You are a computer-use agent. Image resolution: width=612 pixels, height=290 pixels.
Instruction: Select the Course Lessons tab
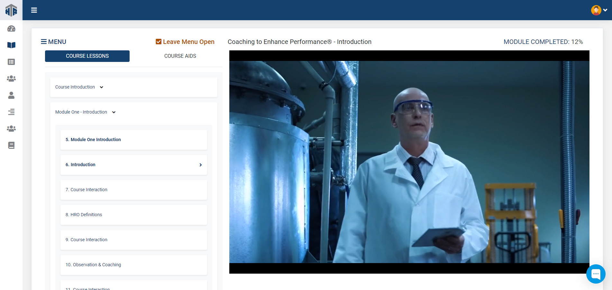(x=87, y=56)
